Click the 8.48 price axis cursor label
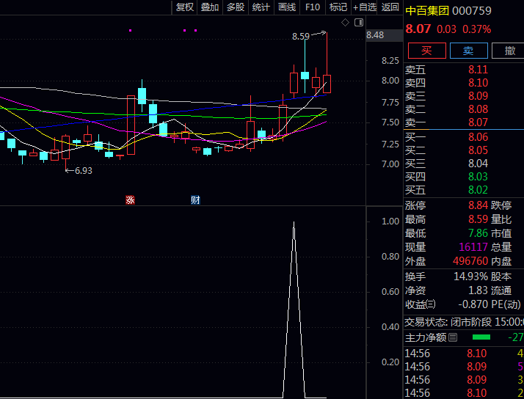The image size is (524, 399). point(385,35)
